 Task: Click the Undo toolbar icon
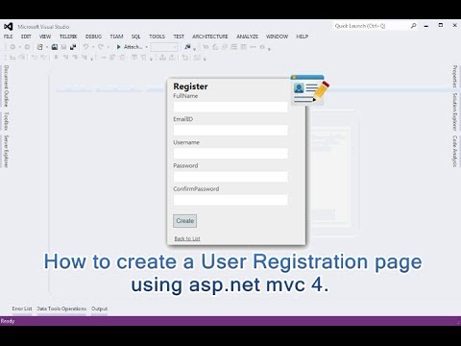[85, 47]
